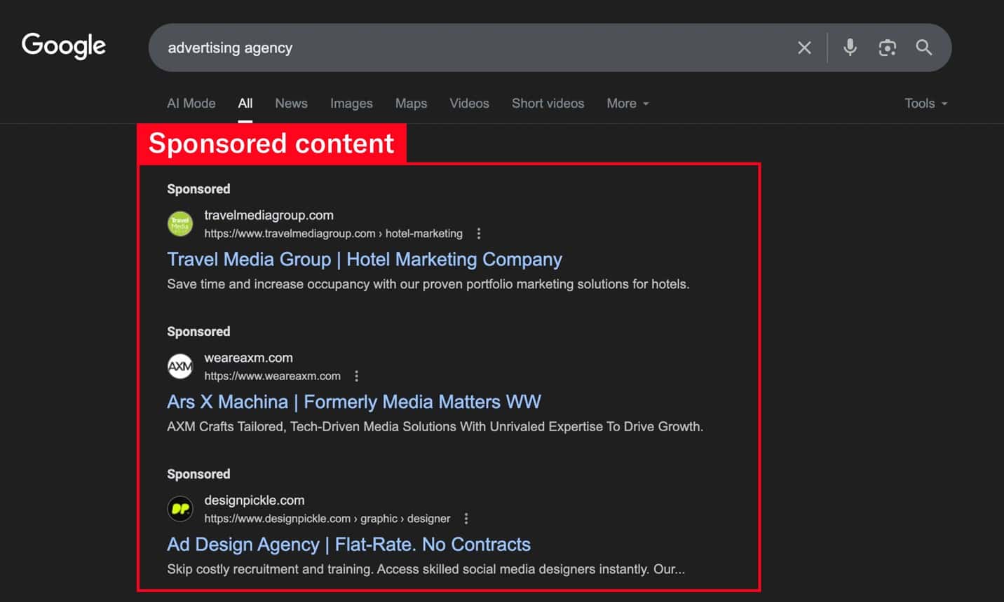The width and height of the screenshot is (1004, 602).
Task: Open search by image camera icon
Action: coord(887,48)
